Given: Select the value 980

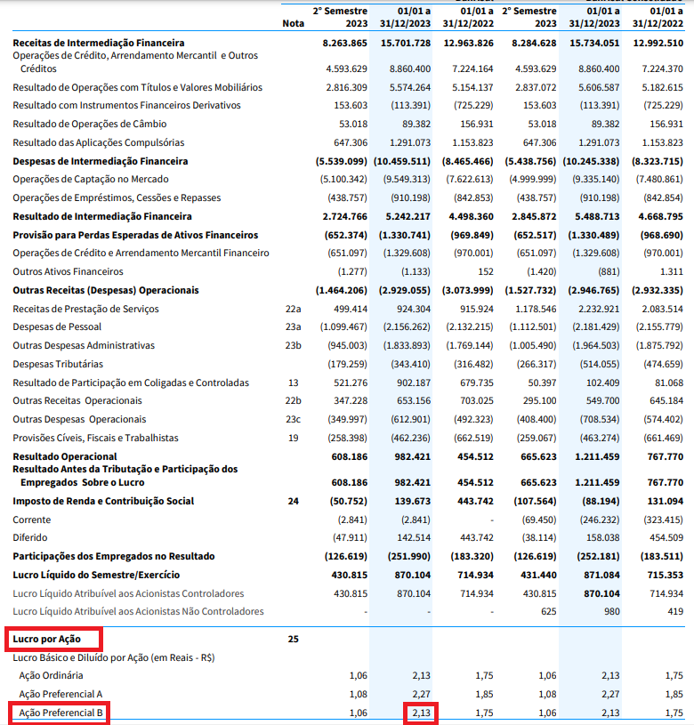Looking at the screenshot, I should tap(612, 612).
